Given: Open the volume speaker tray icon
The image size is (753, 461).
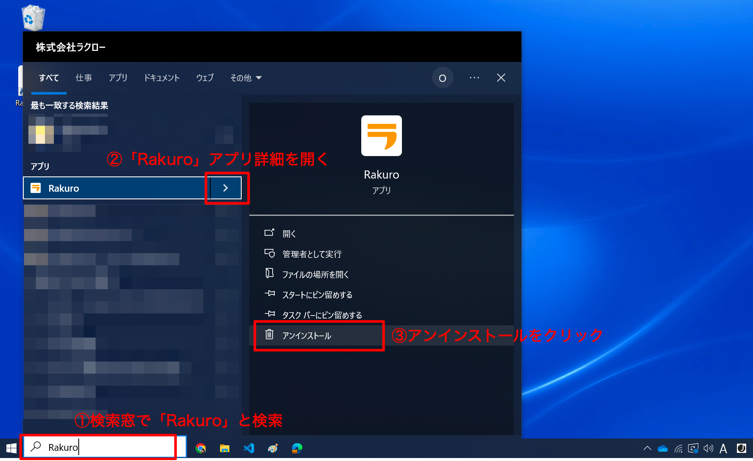Looking at the screenshot, I should pyautogui.click(x=708, y=448).
